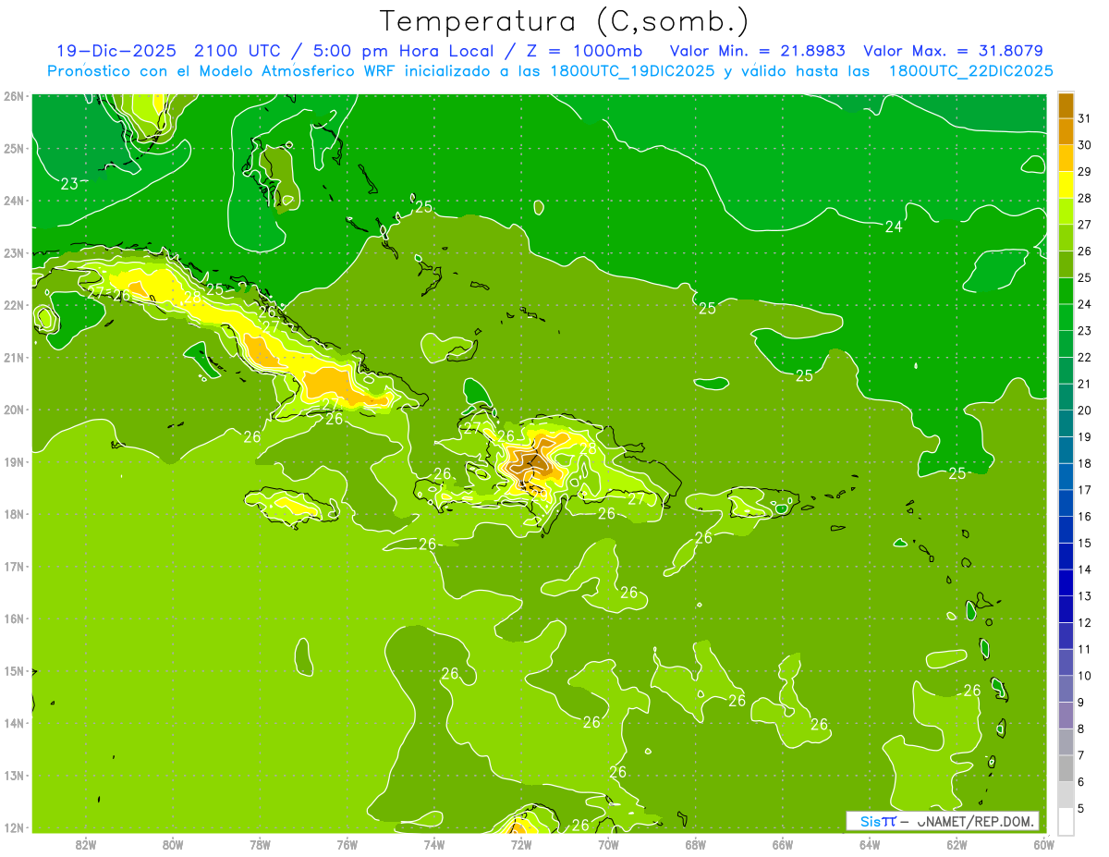Click the 24 contour label on the map
The height and width of the screenshot is (857, 1109).
[894, 226]
